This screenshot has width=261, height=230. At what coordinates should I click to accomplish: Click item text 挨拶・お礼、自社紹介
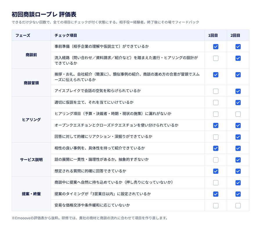tap(127, 77)
